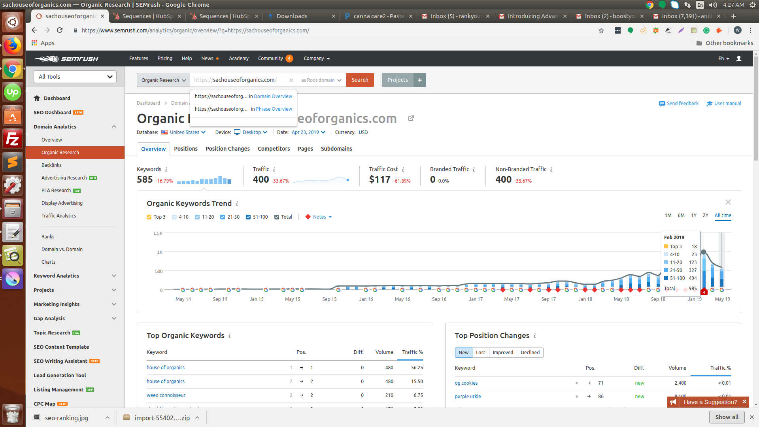Clear the domain search field with X
The height and width of the screenshot is (427, 759).
[x=291, y=80]
